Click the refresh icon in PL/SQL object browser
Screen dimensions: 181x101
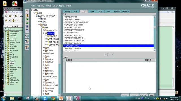pos(5,26)
